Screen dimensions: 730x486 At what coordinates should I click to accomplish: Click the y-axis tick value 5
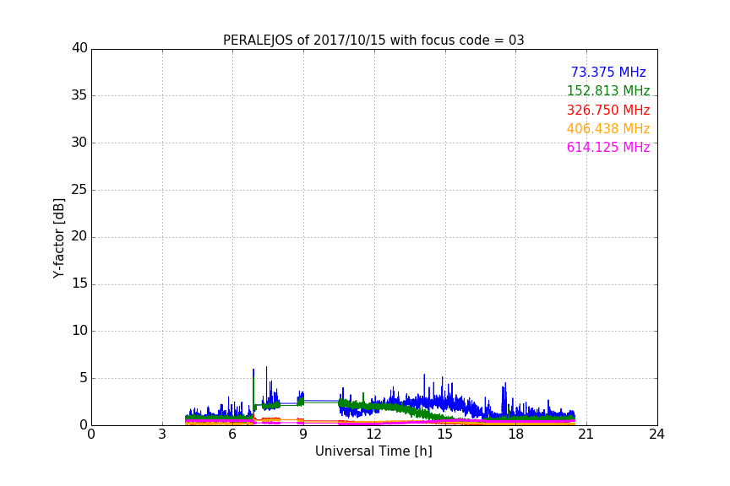tap(84, 378)
